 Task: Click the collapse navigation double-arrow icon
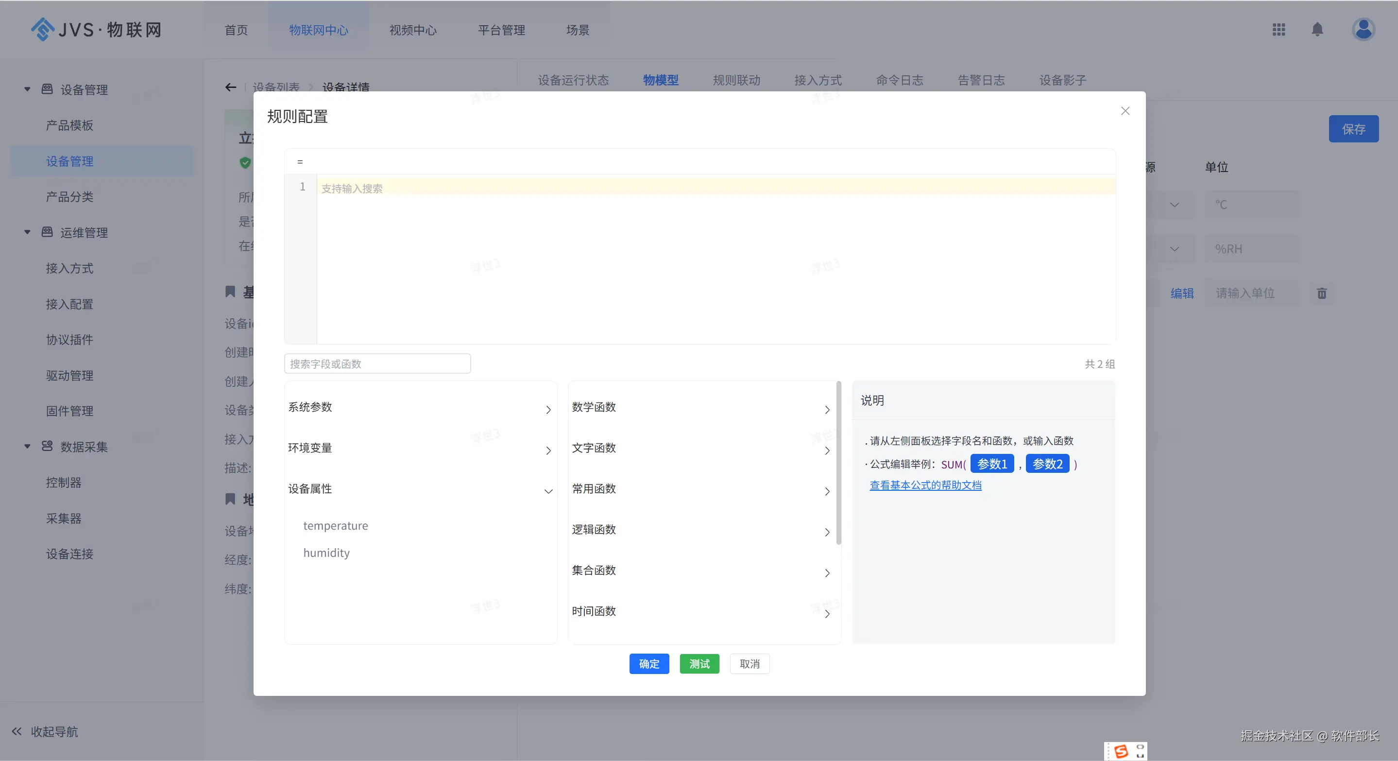17,731
